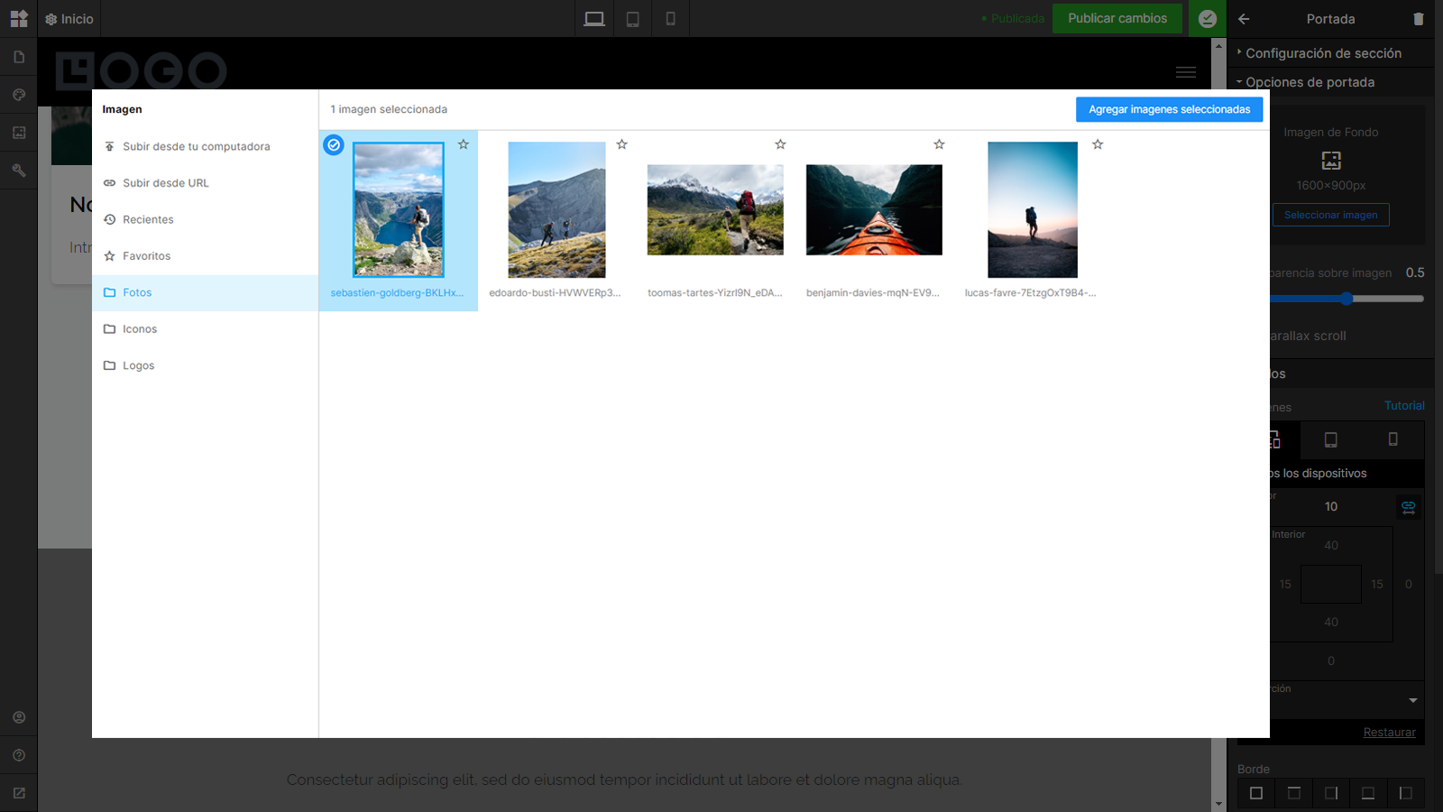
Task: Open the help question mark icon
Action: click(x=19, y=755)
